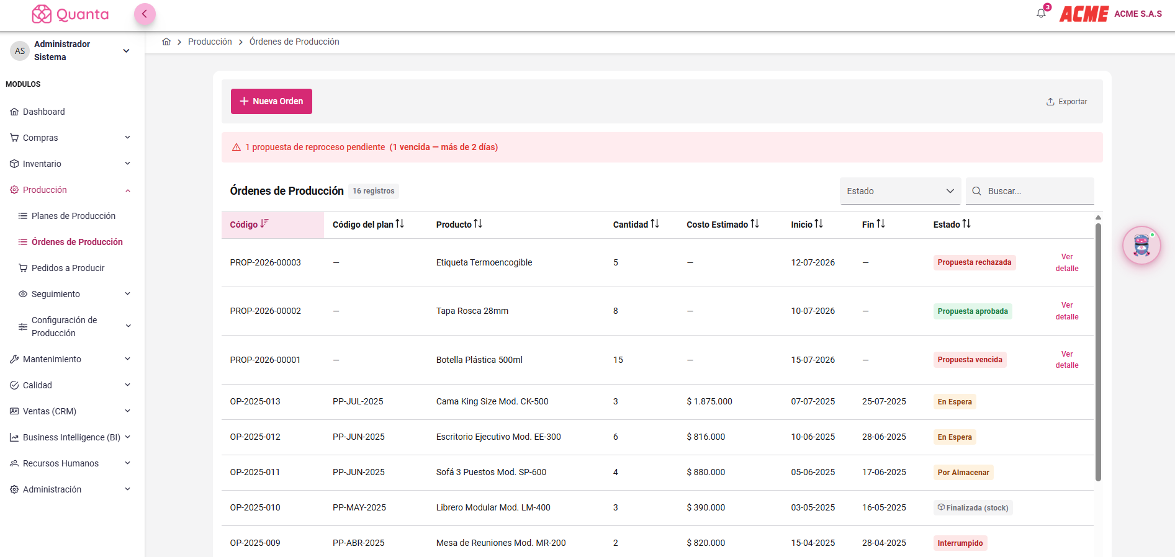Viewport: 1175px width, 557px height.
Task: Open the chatbot assistant avatar
Action: click(1141, 246)
